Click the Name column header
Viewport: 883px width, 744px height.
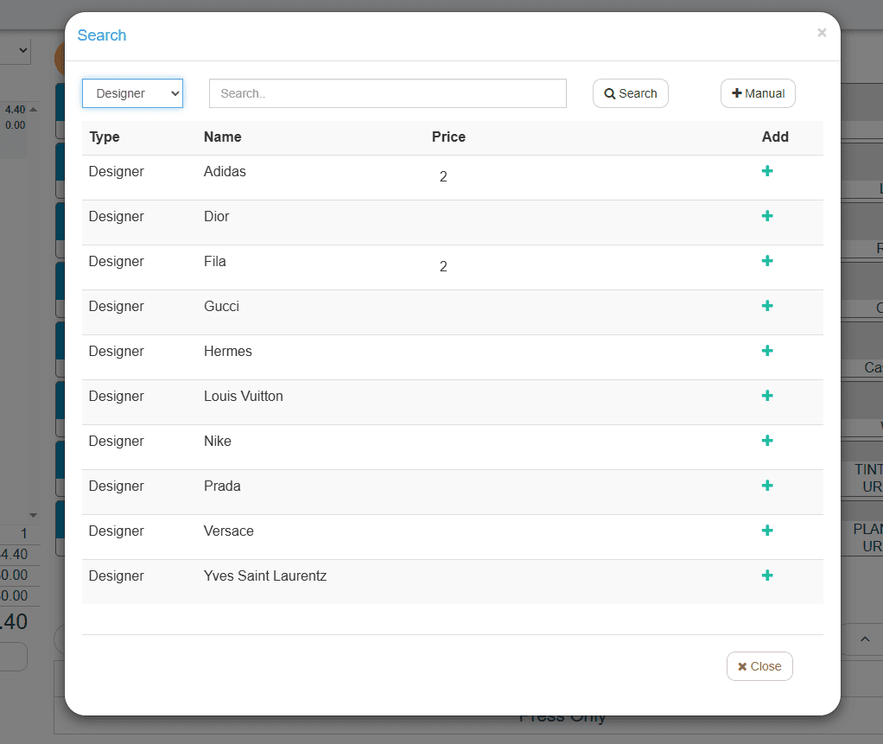[222, 137]
